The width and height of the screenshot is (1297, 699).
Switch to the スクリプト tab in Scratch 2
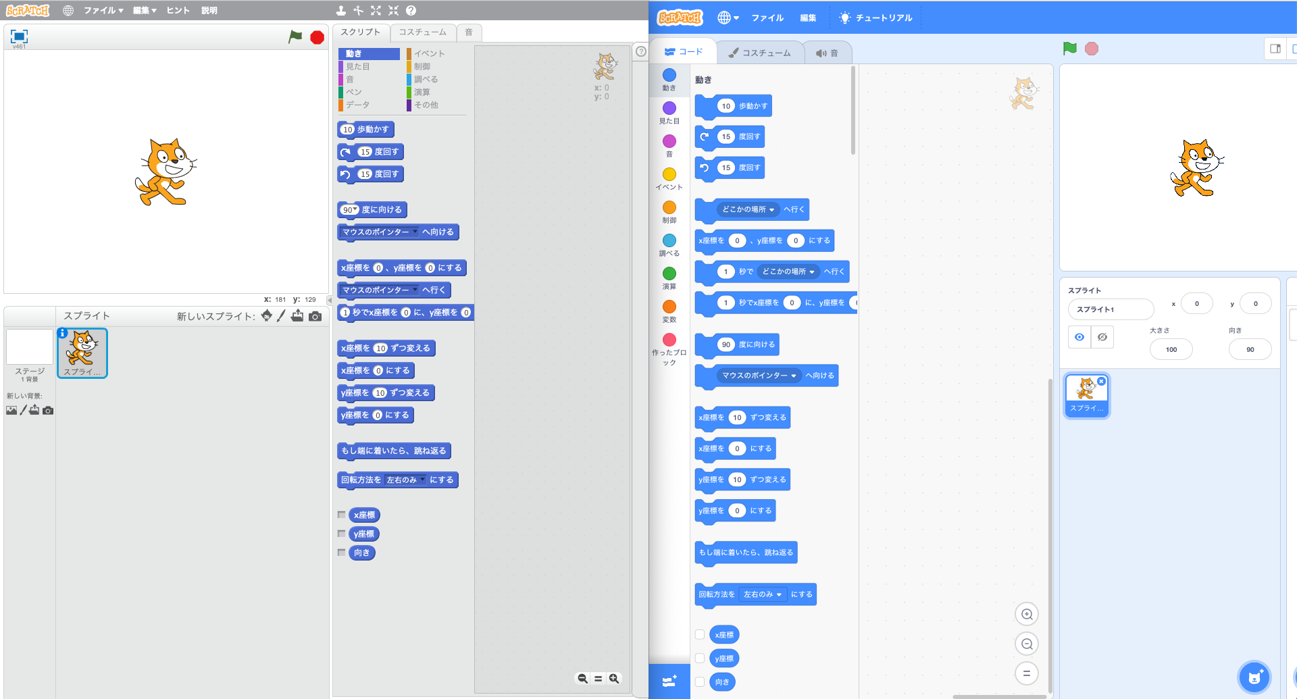click(360, 32)
